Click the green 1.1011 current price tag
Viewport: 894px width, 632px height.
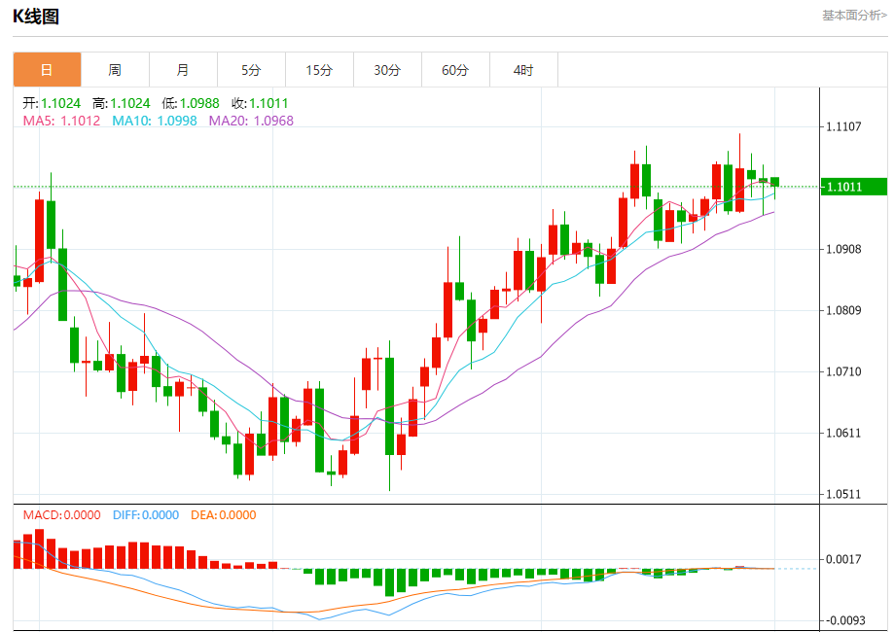[853, 187]
